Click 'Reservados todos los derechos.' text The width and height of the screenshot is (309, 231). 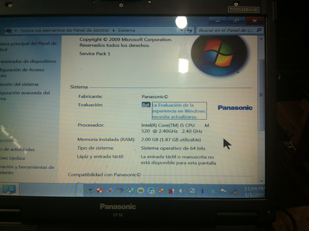(114, 45)
